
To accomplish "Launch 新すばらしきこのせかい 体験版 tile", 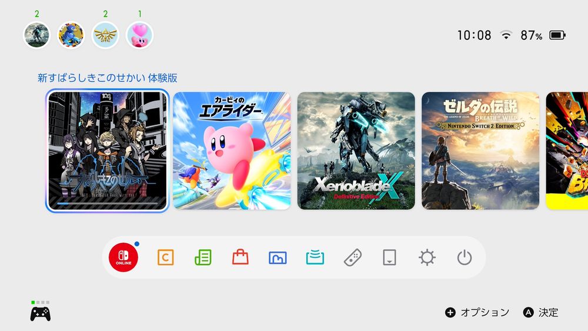I will [107, 151].
